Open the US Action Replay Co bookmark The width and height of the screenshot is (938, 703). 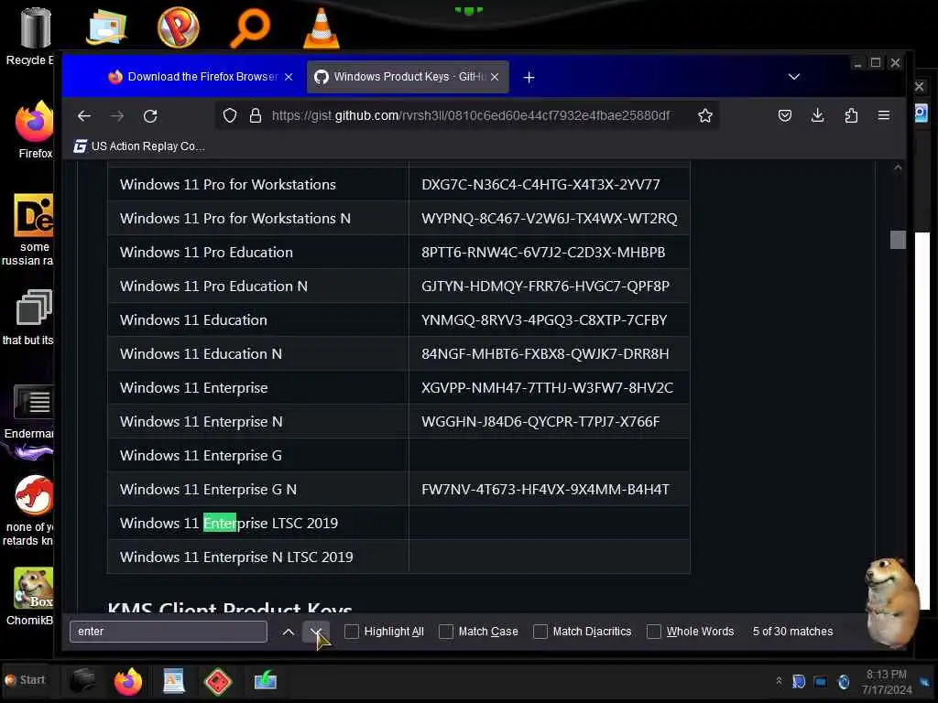click(x=139, y=146)
